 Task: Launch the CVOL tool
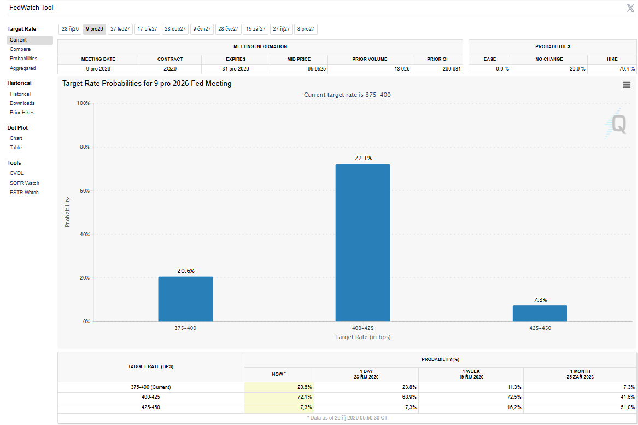17,173
